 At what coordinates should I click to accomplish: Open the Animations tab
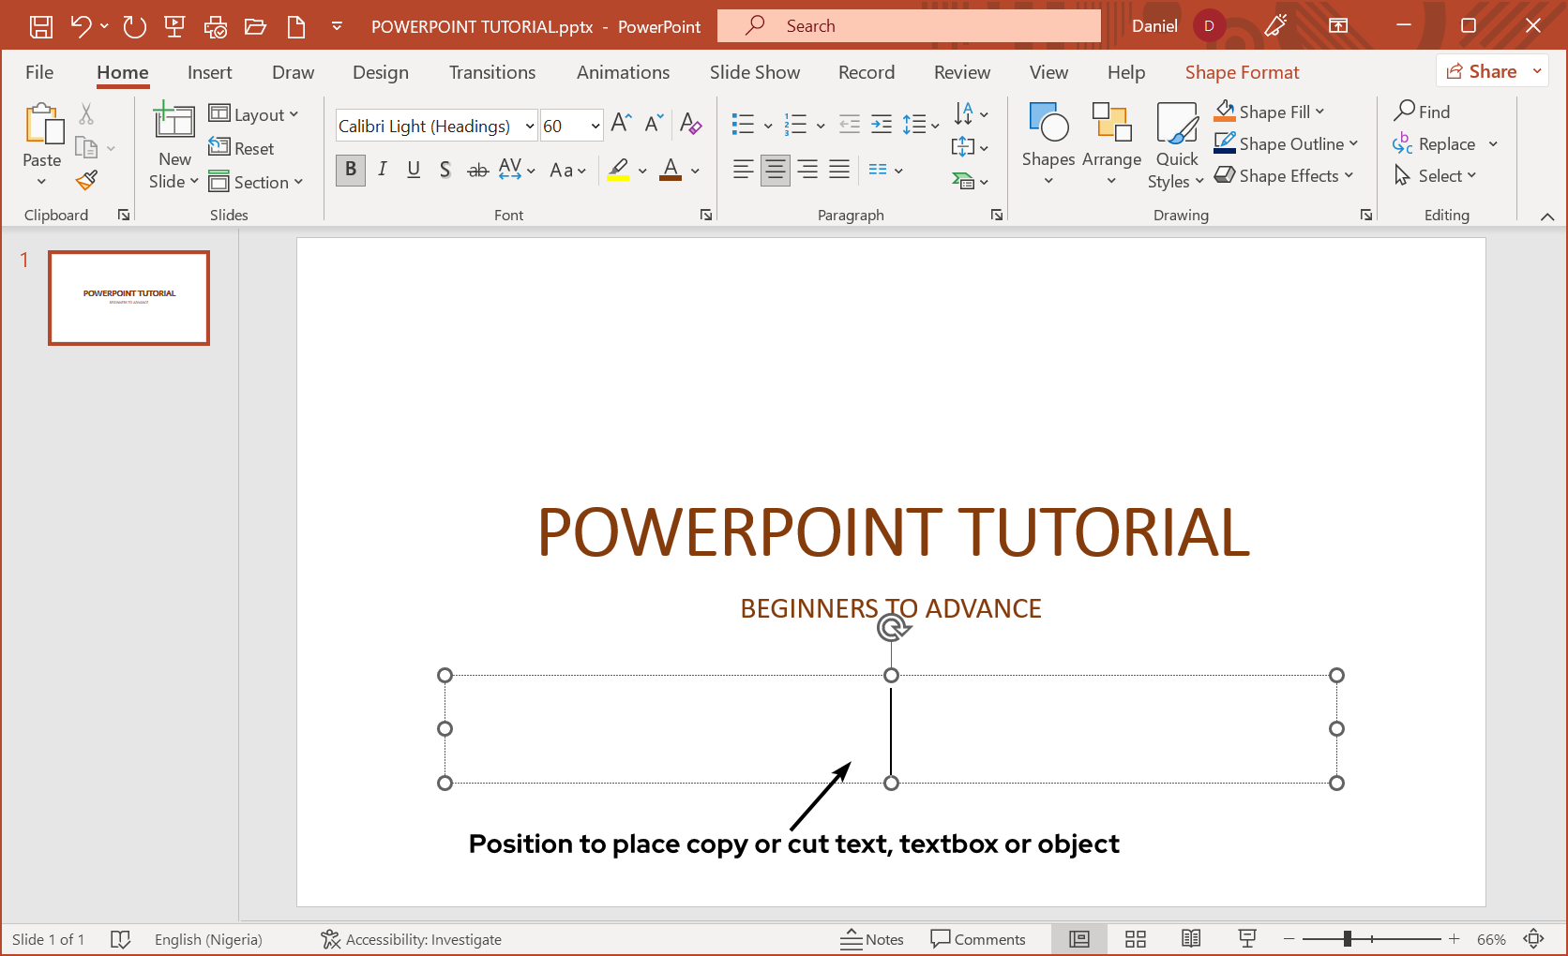[623, 72]
